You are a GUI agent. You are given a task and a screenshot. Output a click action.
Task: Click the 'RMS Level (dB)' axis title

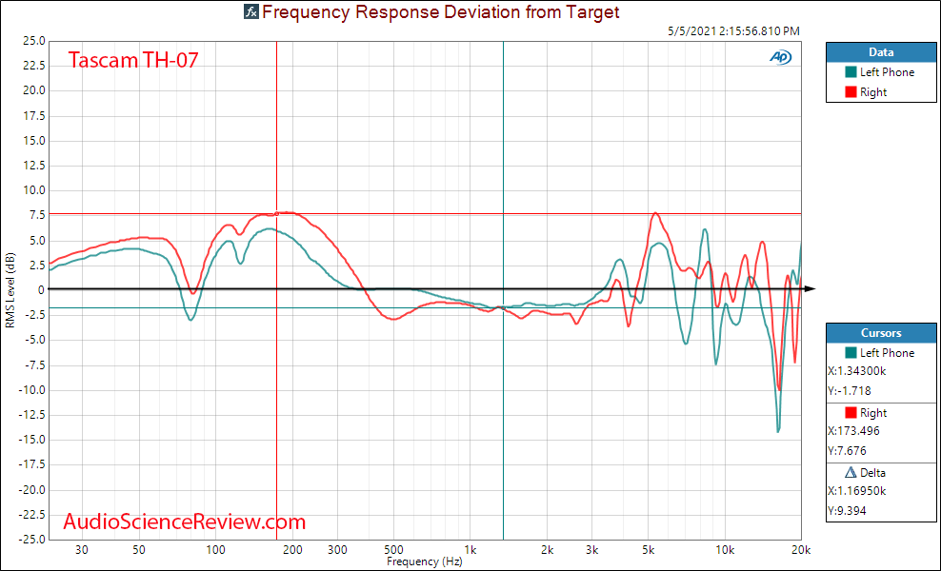tap(10, 290)
